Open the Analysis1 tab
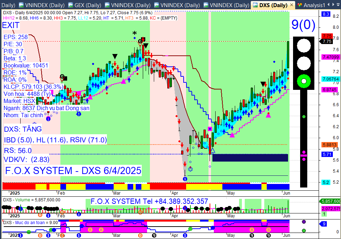This screenshot has width=341, height=239. click(x=311, y=5)
